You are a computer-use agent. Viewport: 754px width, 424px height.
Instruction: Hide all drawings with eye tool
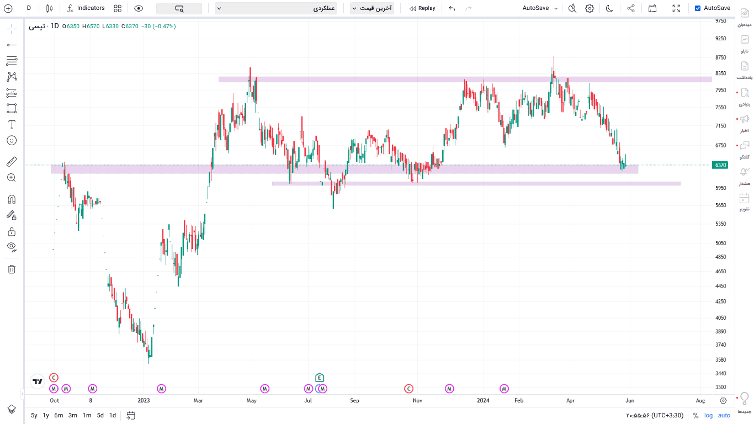point(12,247)
